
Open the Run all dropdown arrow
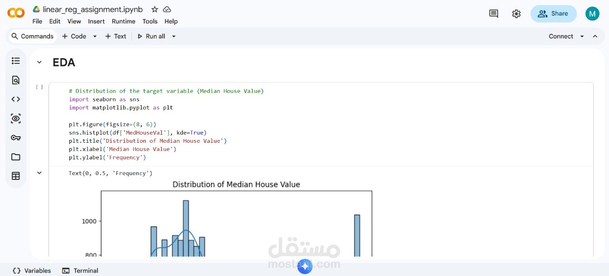[x=174, y=36]
